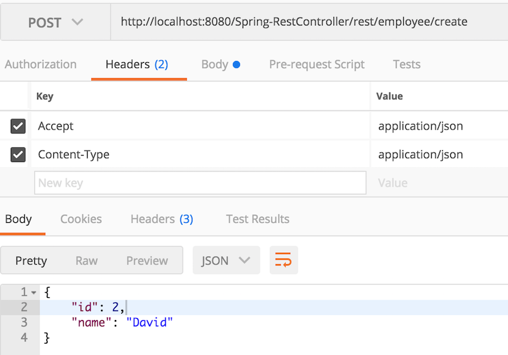Click the Value column header
The height and width of the screenshot is (355, 508).
pos(389,96)
